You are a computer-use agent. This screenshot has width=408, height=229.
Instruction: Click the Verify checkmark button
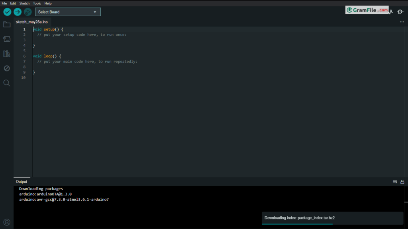[7, 12]
